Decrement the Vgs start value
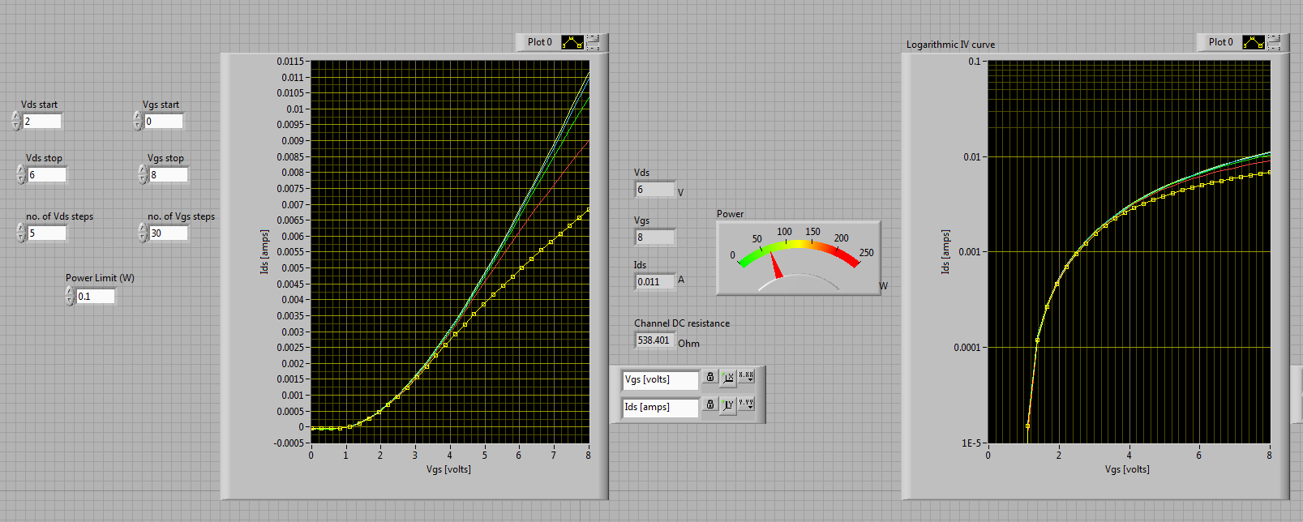 (x=138, y=126)
